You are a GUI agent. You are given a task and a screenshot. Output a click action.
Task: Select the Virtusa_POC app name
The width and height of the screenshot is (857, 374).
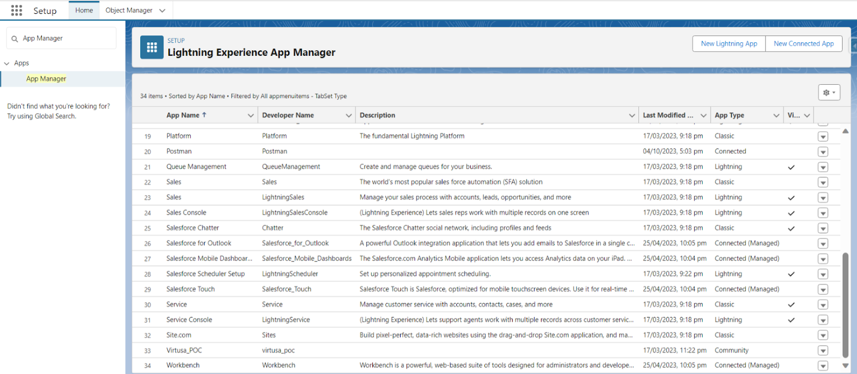[x=184, y=350]
